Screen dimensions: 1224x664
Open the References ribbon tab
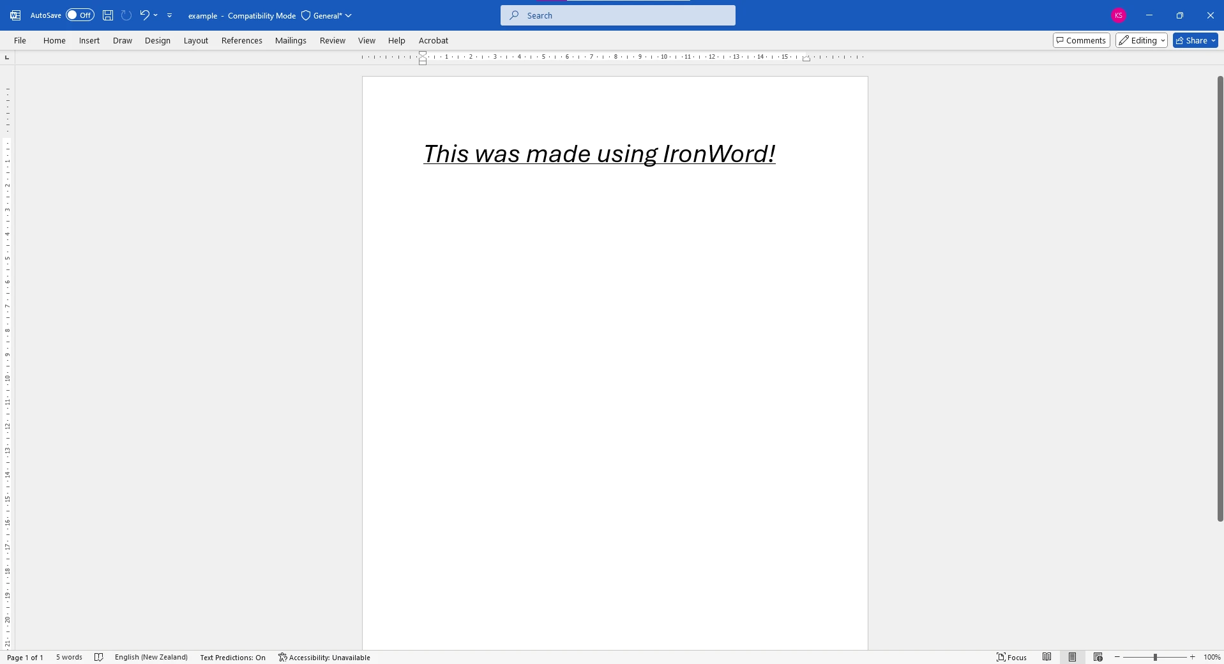[x=241, y=40]
